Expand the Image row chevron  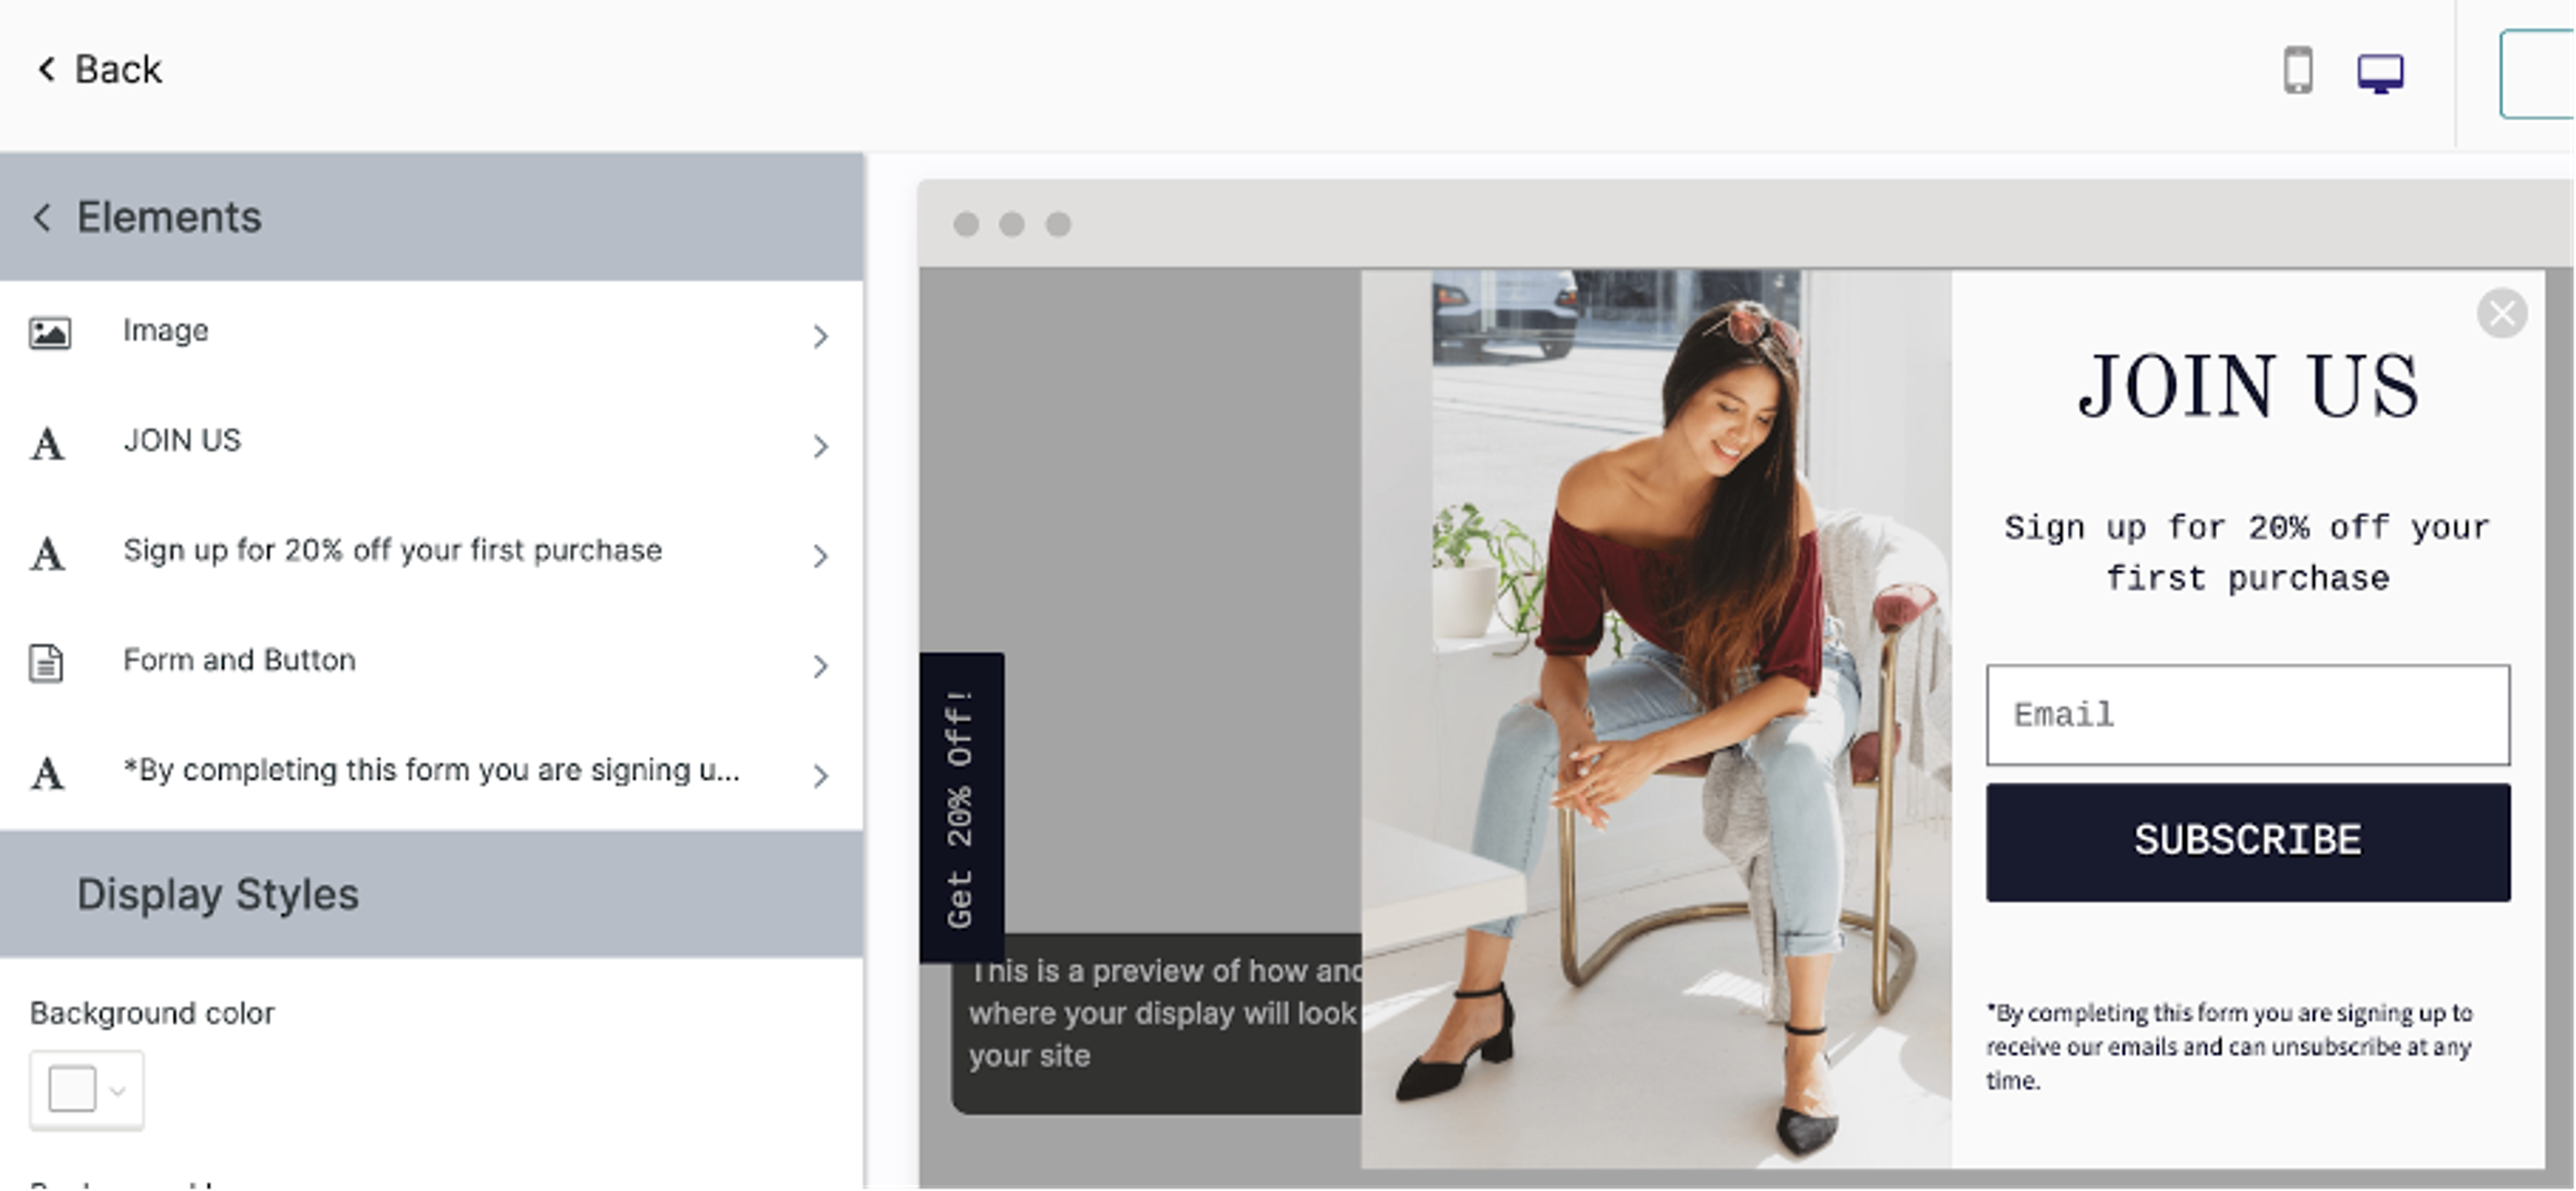pos(821,336)
